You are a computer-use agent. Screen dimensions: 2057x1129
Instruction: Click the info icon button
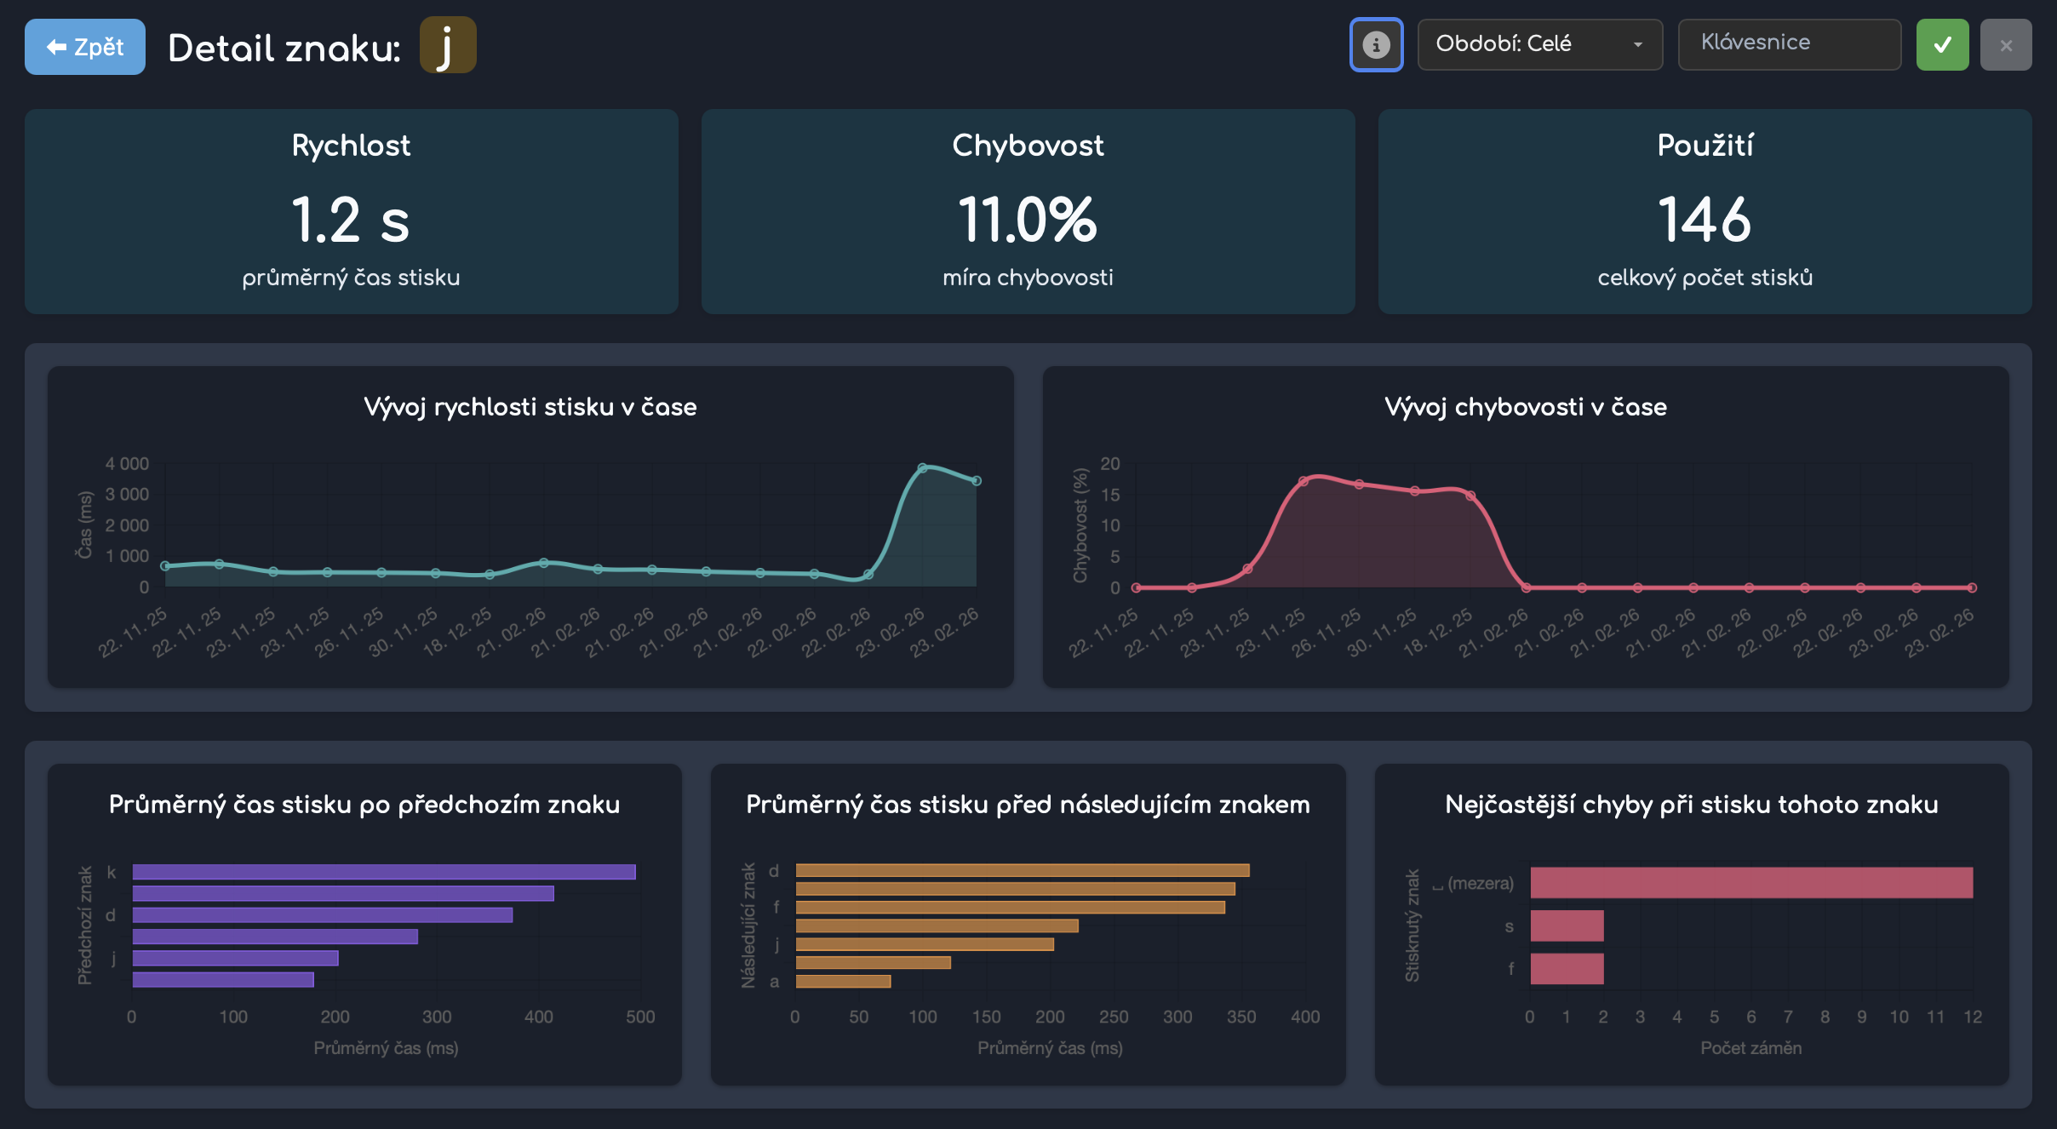click(x=1376, y=45)
